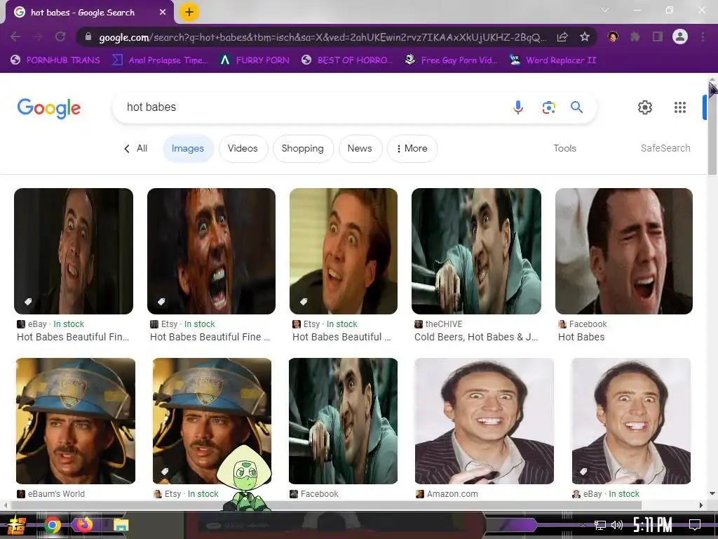Open the theCHIVE image thumbnail

point(476,251)
